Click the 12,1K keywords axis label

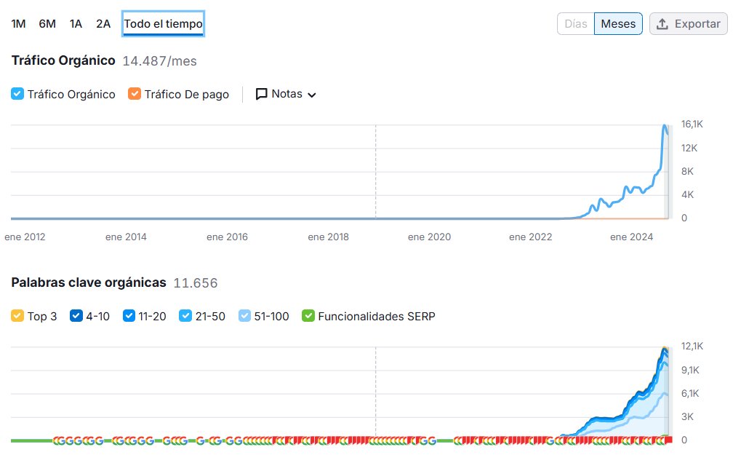[x=692, y=346]
